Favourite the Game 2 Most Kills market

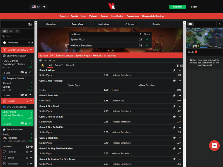coord(174,138)
